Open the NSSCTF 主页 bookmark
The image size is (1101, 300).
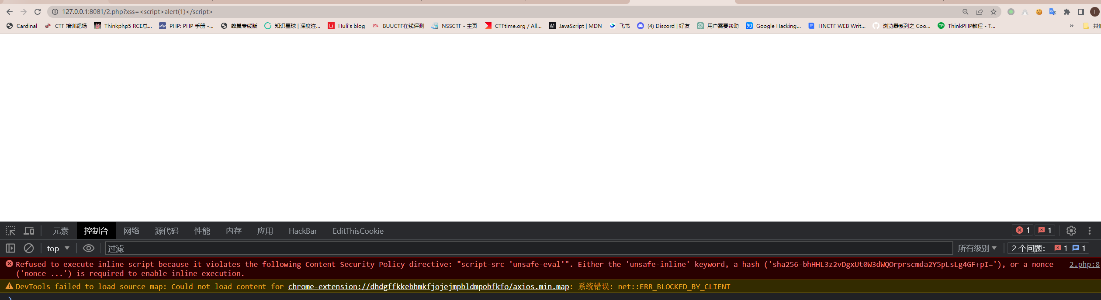(454, 26)
